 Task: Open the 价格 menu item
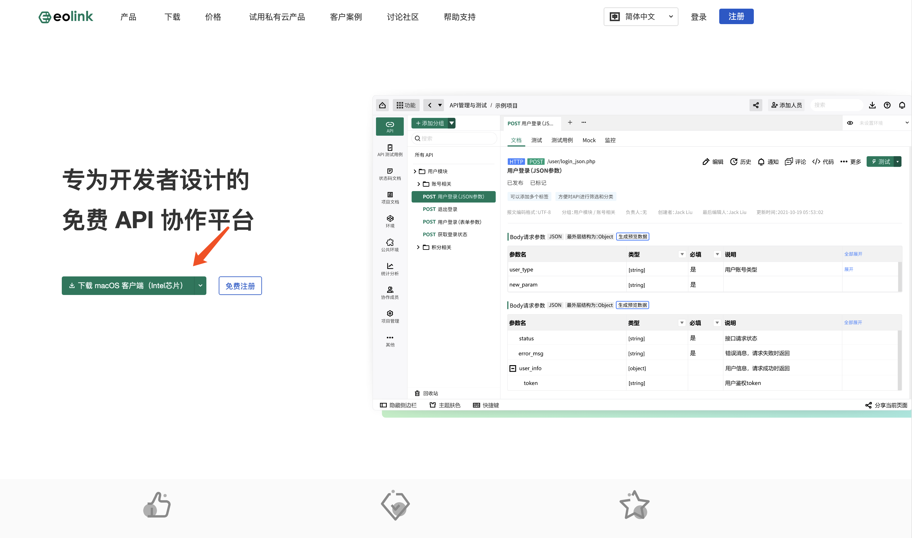click(213, 17)
